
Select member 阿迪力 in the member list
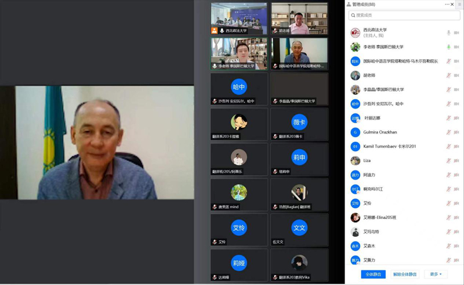click(369, 175)
